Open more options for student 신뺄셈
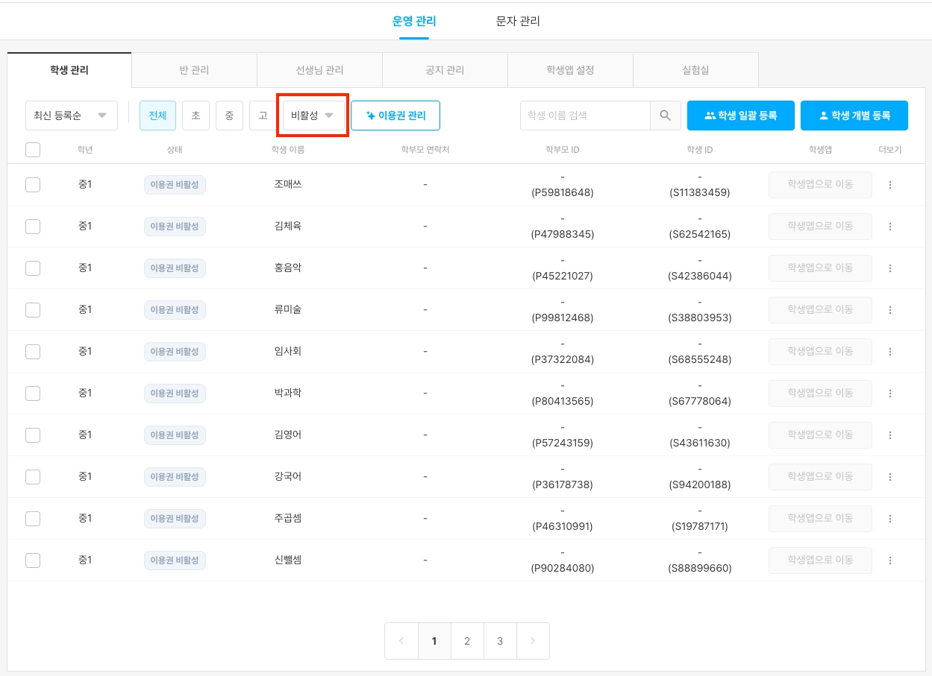Screen dimensions: 932x676 [890, 560]
